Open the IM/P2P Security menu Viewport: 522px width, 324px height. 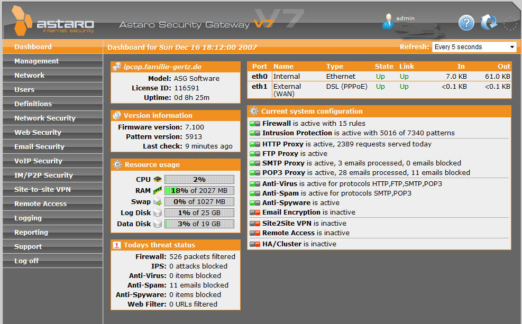point(52,175)
